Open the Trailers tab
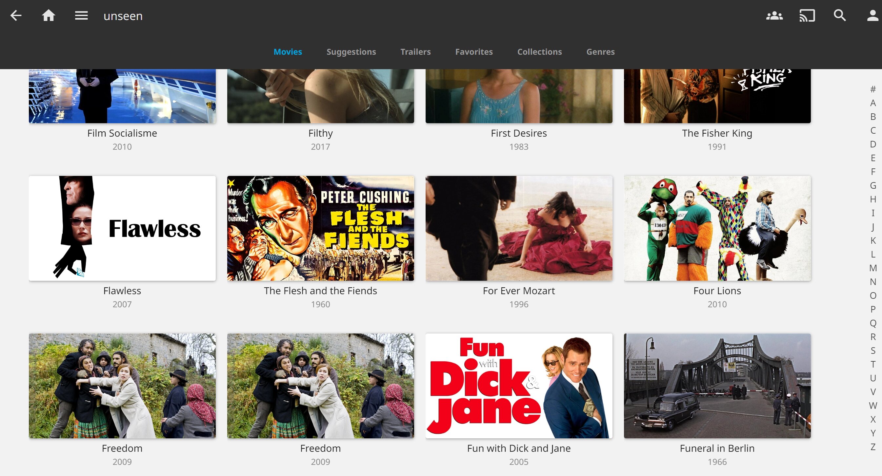 click(415, 52)
